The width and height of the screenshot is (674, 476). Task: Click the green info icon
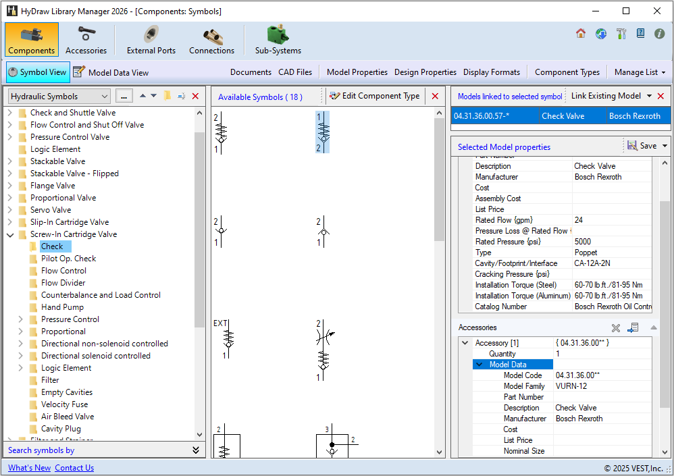point(659,34)
